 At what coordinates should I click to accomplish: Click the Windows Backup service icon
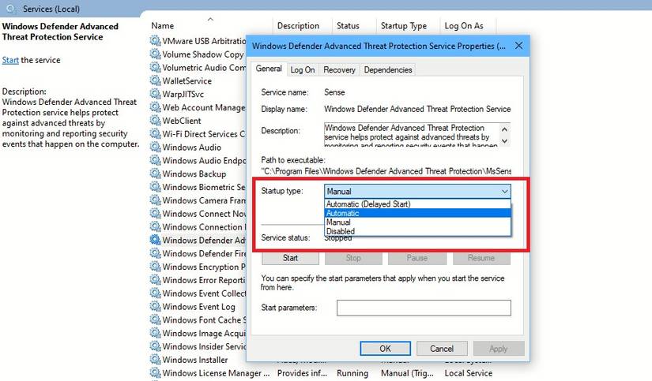(x=155, y=174)
